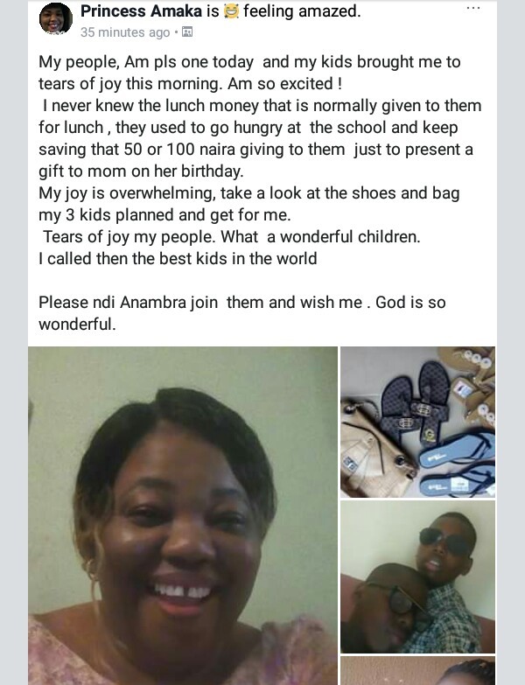Open the partially visible bottom right photo
This screenshot has width=525, height=685.
(418, 671)
